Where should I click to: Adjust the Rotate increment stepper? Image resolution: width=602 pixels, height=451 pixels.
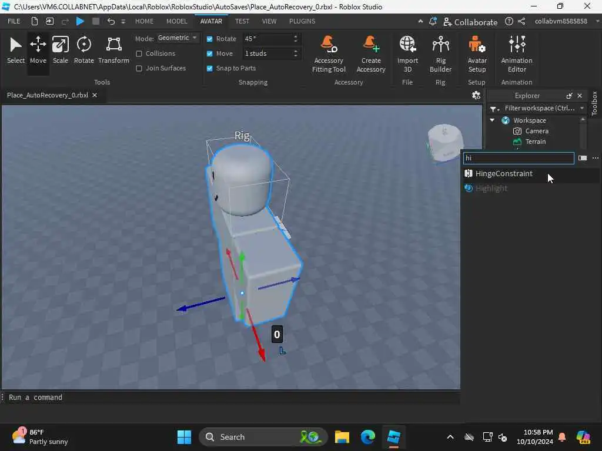(x=295, y=39)
